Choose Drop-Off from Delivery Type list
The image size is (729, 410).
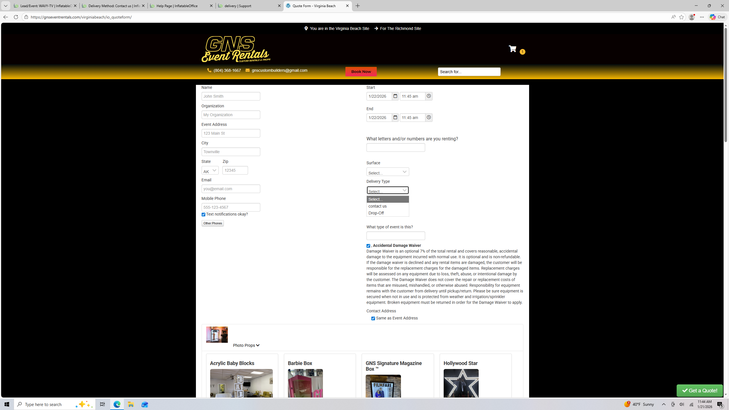pyautogui.click(x=376, y=213)
